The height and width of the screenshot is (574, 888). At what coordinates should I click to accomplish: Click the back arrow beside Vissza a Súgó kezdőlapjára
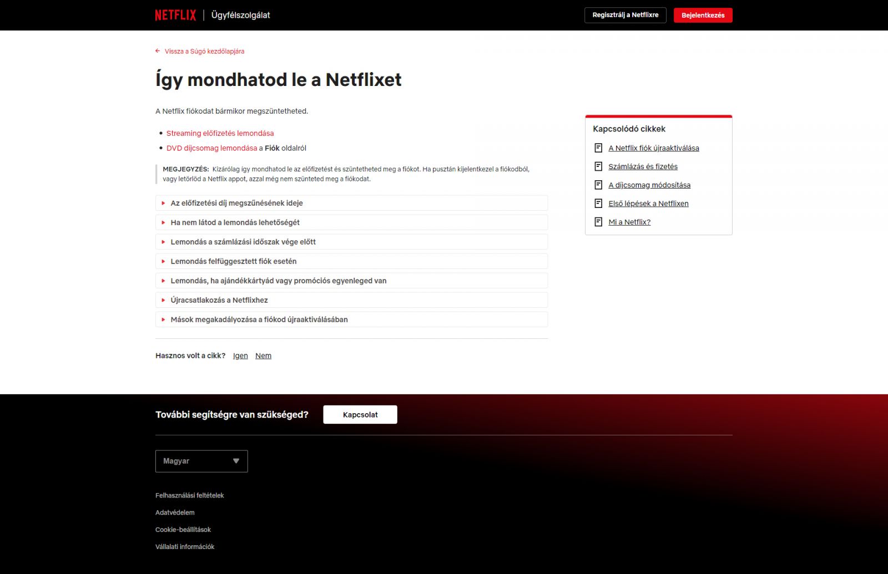[x=157, y=51]
